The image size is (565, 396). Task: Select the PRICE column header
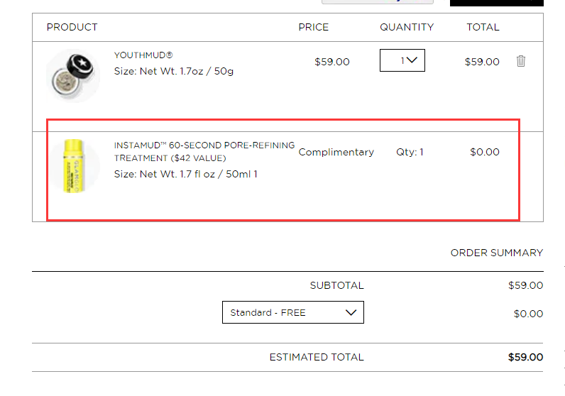click(314, 28)
